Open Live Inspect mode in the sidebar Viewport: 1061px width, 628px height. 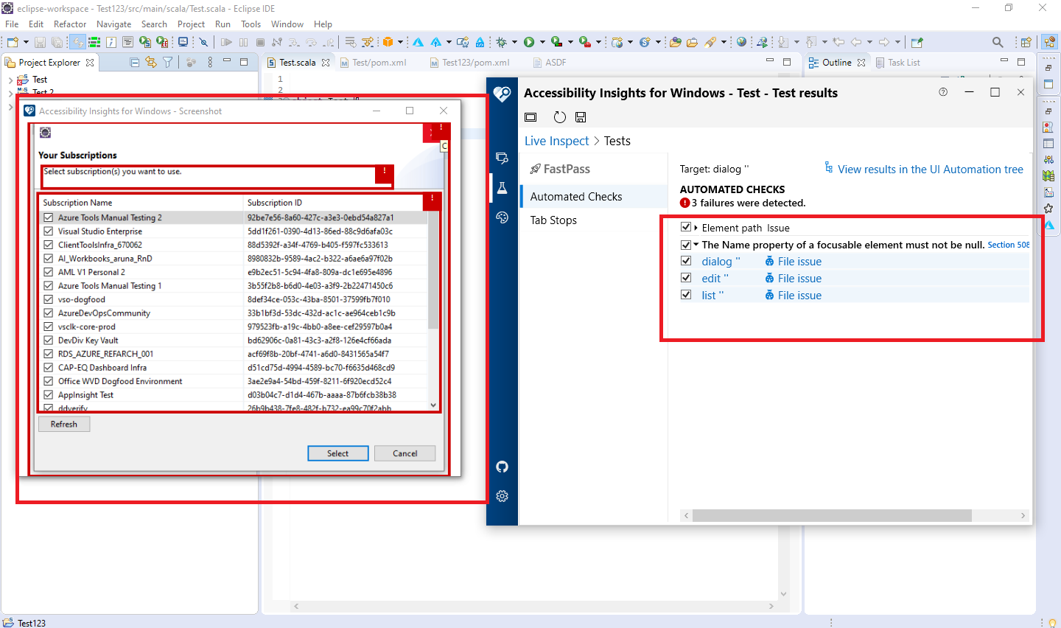pos(502,157)
